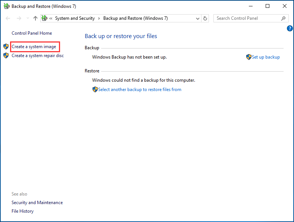
Task: Click the shield icon beside Create a system image
Action: coord(6,47)
